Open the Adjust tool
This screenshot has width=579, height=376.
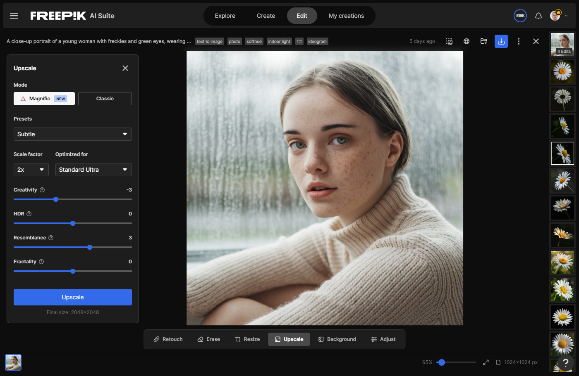383,339
